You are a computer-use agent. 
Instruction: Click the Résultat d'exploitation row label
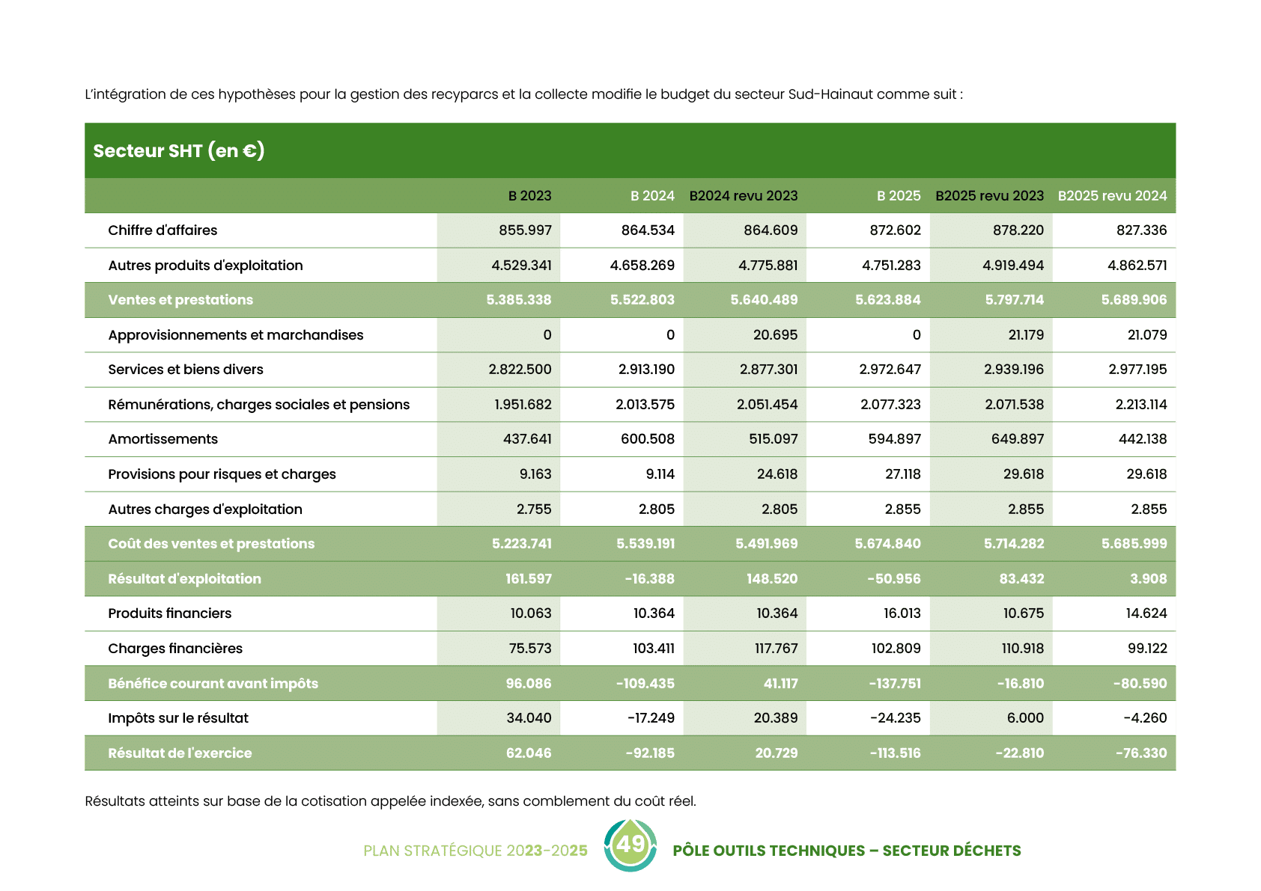[x=184, y=579]
